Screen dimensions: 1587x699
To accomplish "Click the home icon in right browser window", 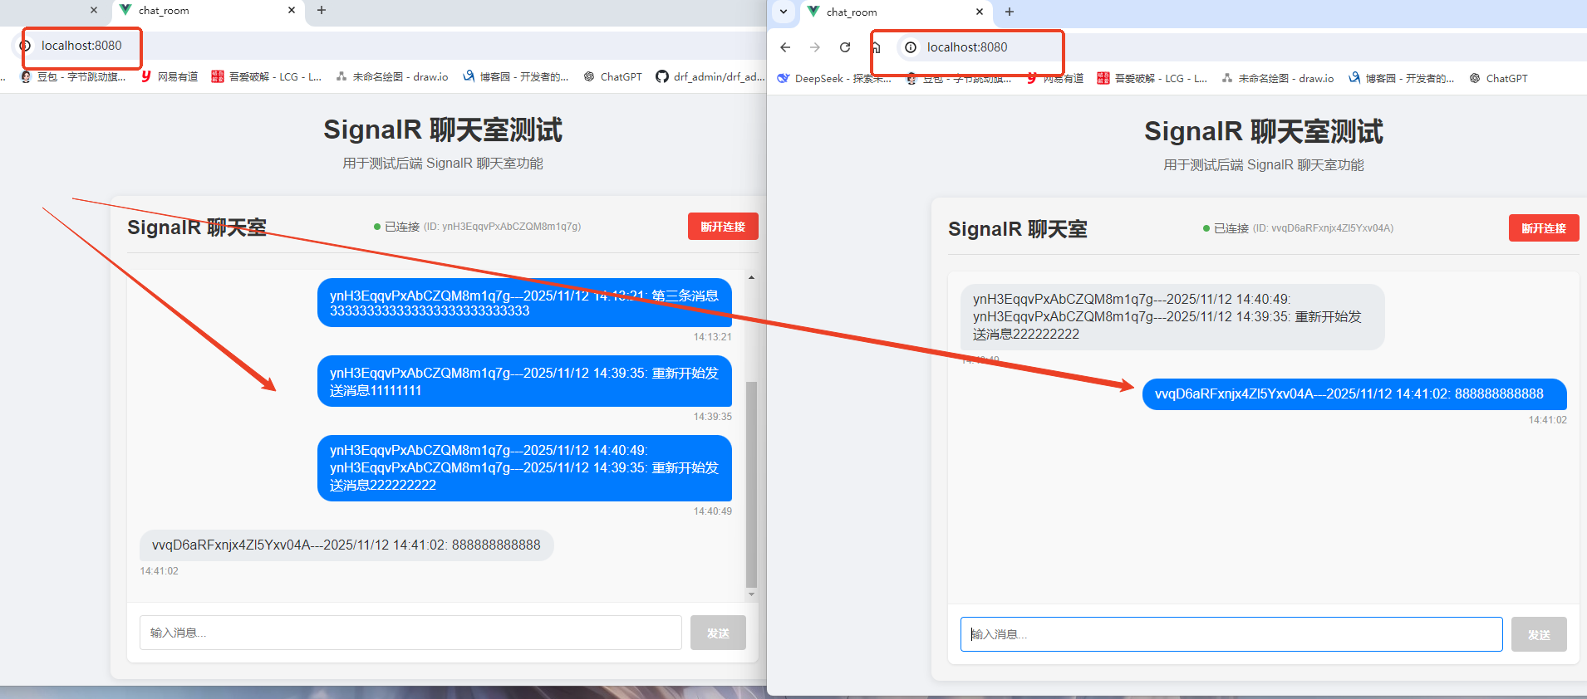I will tap(875, 47).
